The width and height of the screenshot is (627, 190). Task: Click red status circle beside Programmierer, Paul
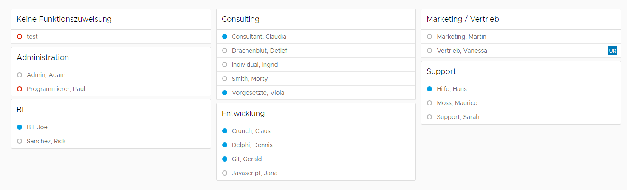tap(20, 89)
